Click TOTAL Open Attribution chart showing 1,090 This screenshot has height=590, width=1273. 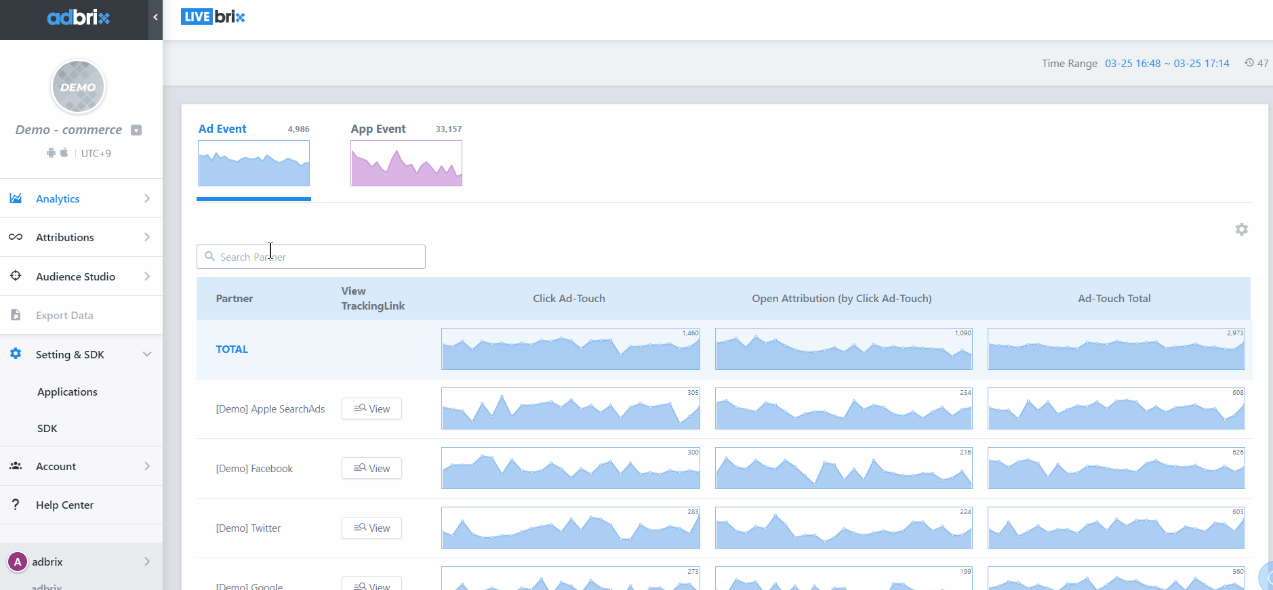pyautogui.click(x=844, y=349)
